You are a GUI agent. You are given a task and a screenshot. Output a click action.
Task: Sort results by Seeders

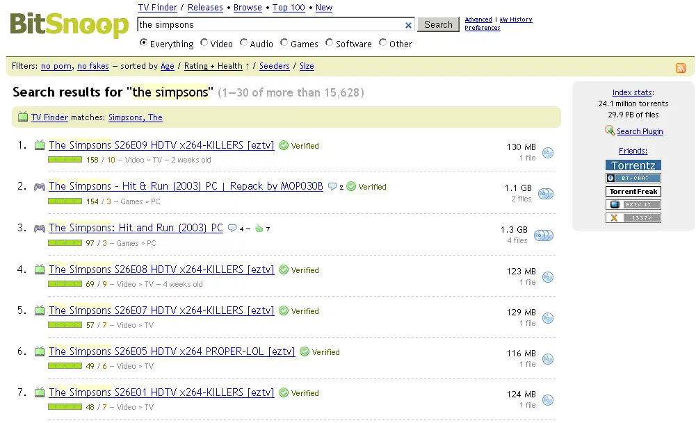[275, 66]
